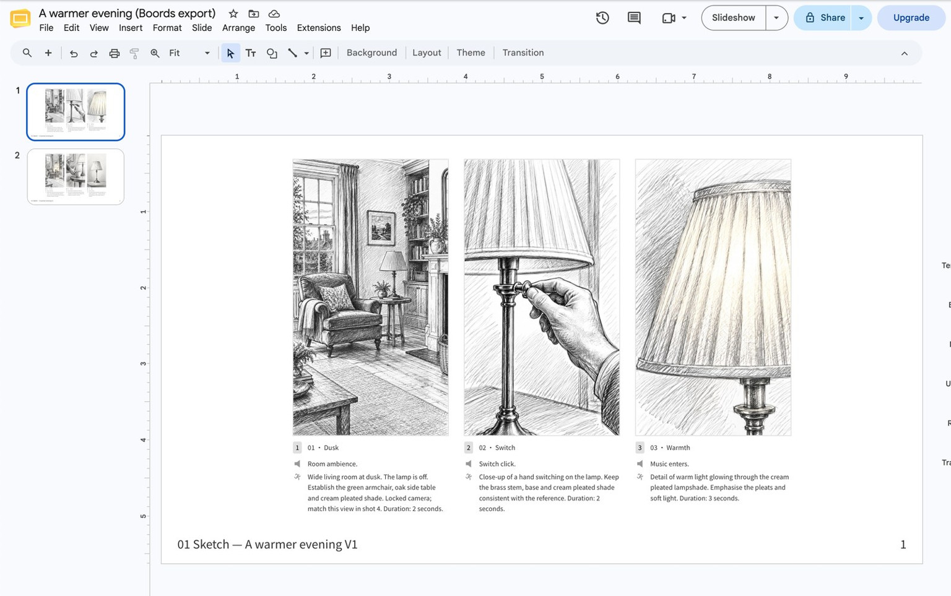
Task: Add a new slide with plus icon
Action: pyautogui.click(x=48, y=53)
